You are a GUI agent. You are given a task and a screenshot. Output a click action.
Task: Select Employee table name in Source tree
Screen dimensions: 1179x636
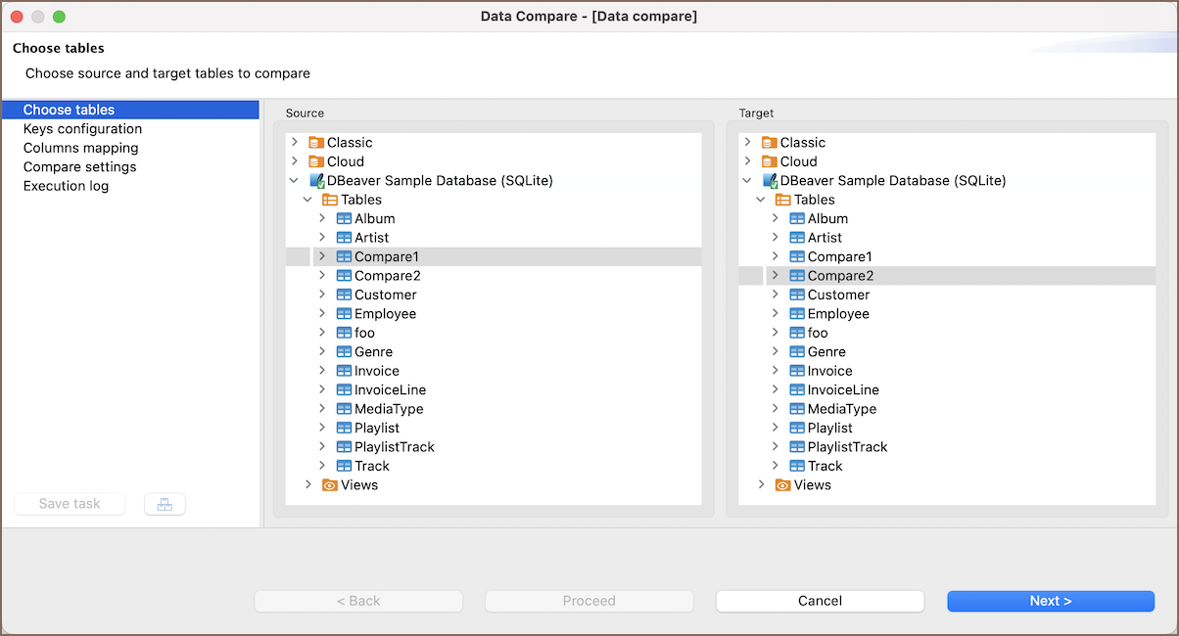click(385, 314)
